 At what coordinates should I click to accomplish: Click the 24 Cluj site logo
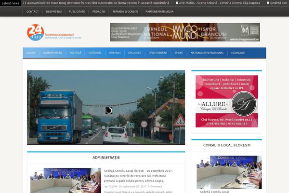(35, 32)
